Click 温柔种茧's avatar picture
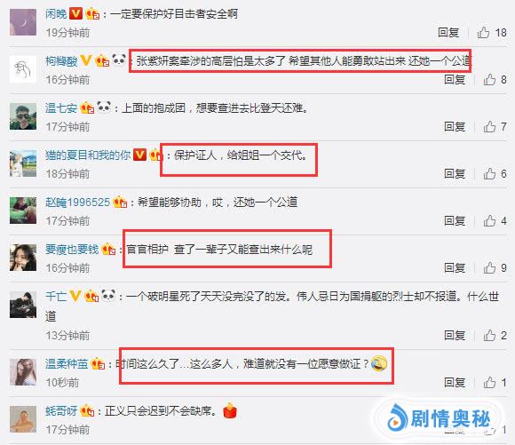This screenshot has height=445, width=515. (23, 372)
